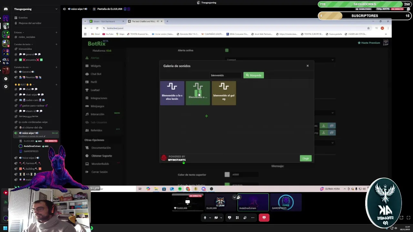Open the discover servers compass icon
The width and height of the screenshot is (413, 232).
(x=5, y=86)
